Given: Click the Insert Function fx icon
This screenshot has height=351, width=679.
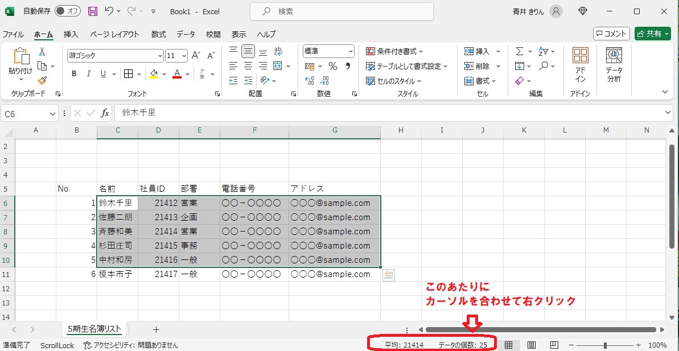Looking at the screenshot, I should 105,113.
